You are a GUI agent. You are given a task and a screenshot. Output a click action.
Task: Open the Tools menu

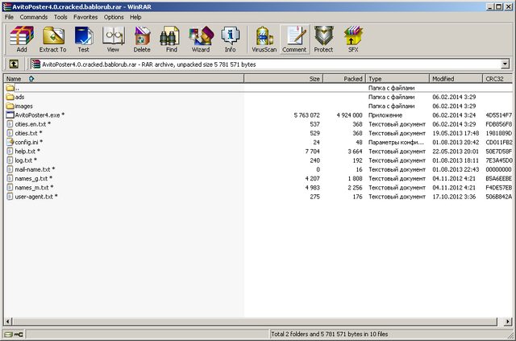coord(60,17)
